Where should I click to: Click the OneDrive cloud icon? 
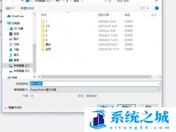(9, 16)
